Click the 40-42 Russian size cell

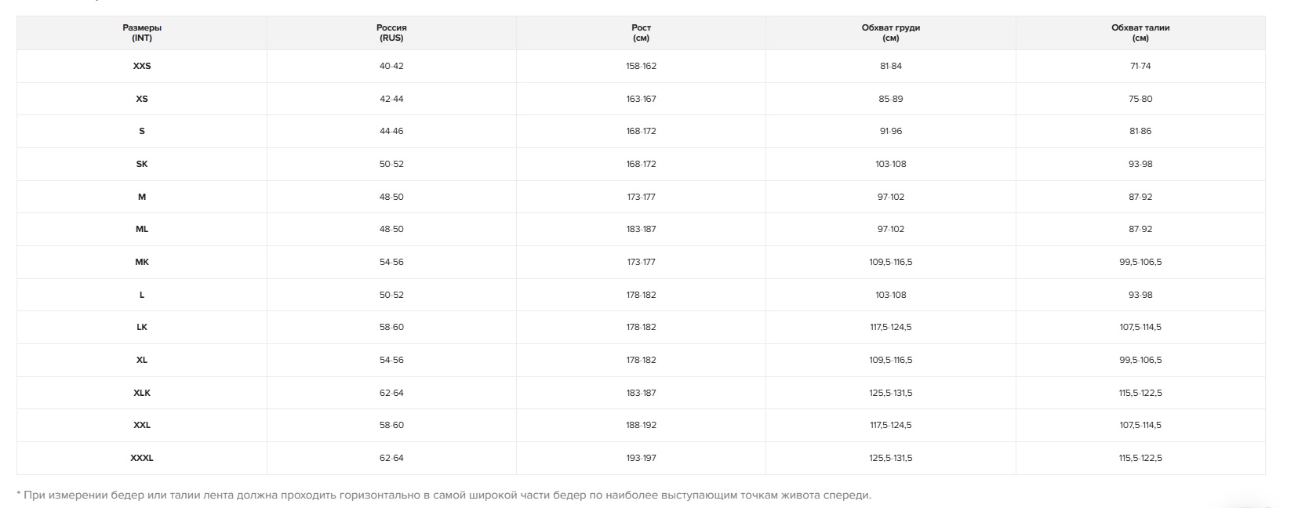click(391, 67)
